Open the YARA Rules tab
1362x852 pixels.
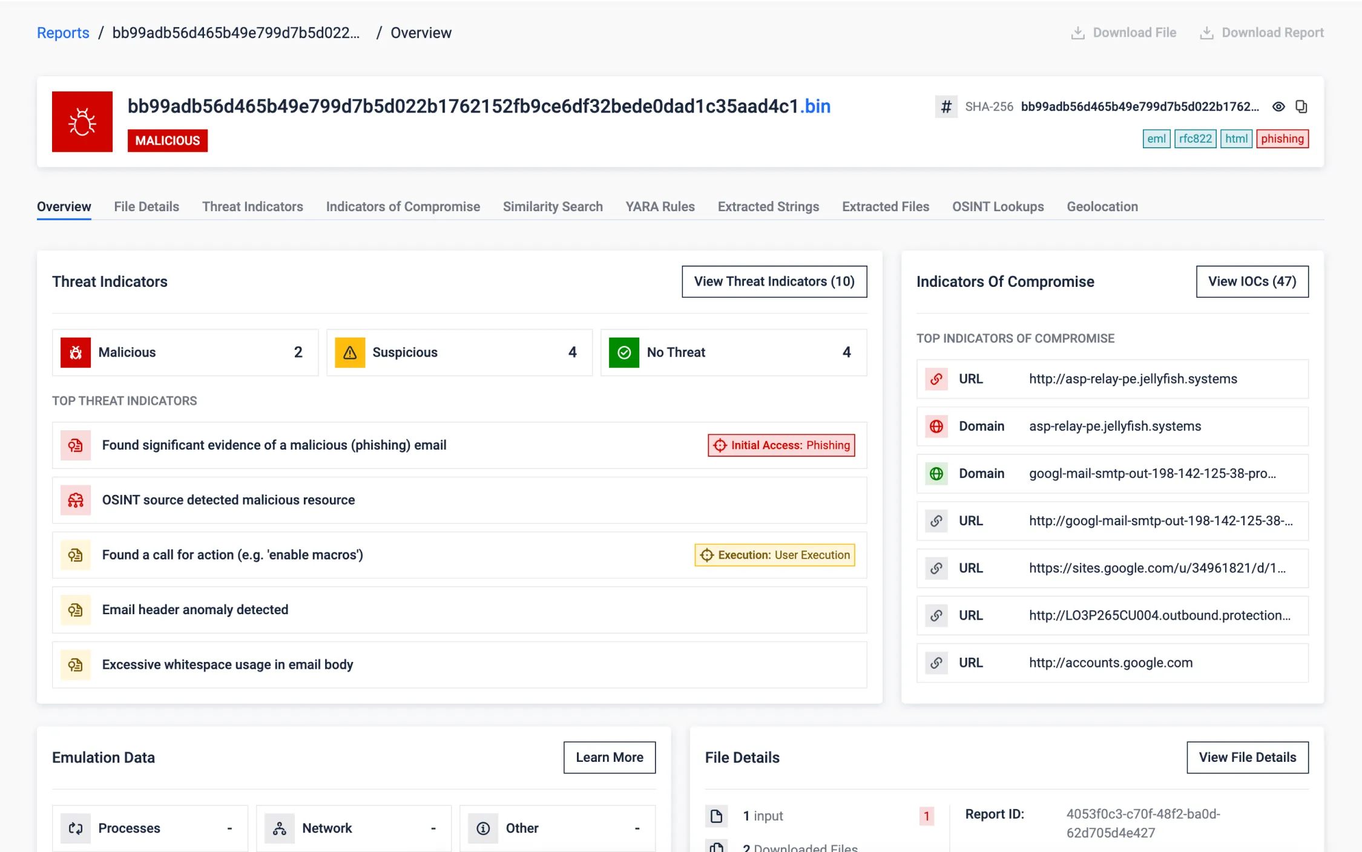click(x=660, y=206)
